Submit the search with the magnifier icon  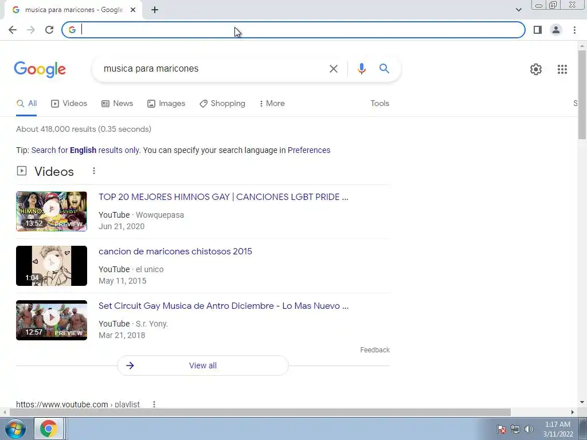[x=384, y=69]
